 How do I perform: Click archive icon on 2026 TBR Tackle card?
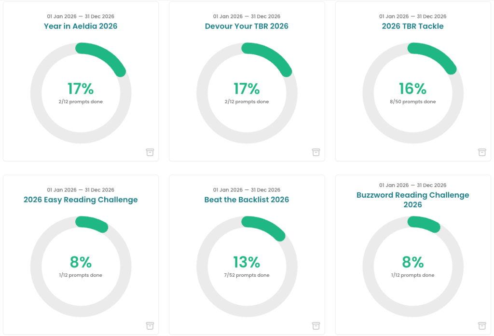(482, 152)
